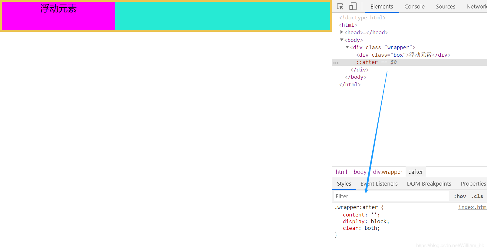Edit the .wrapper:after selector text
The height and width of the screenshot is (251, 487).
pyautogui.click(x=356, y=207)
